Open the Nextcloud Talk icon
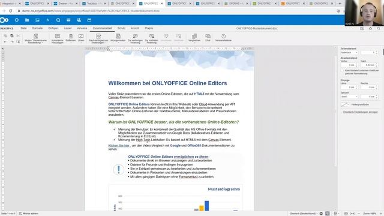 point(58,20)
